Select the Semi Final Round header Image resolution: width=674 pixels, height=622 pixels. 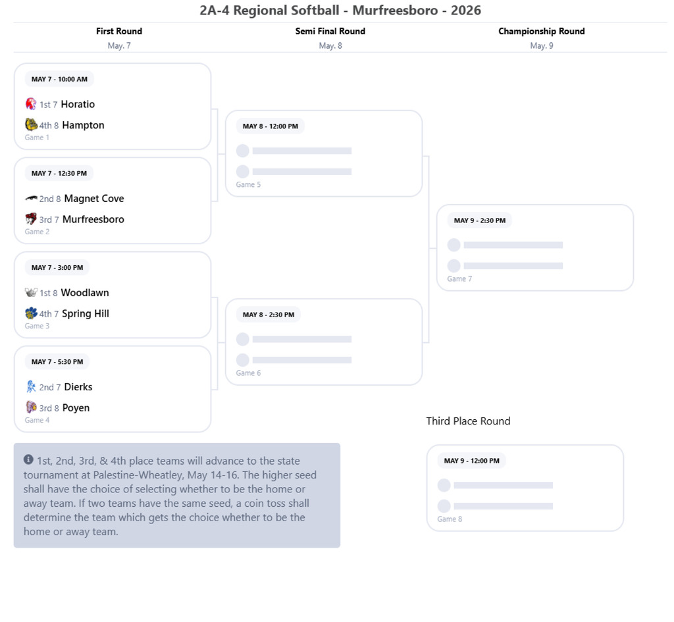(x=330, y=31)
